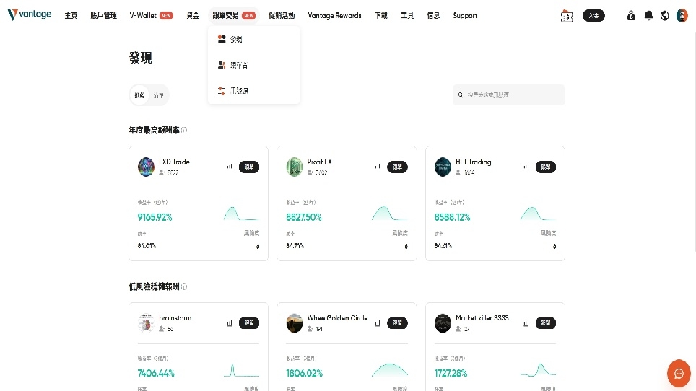Go to 主頁 in the navigation bar
This screenshot has height=391, width=696.
click(x=71, y=16)
